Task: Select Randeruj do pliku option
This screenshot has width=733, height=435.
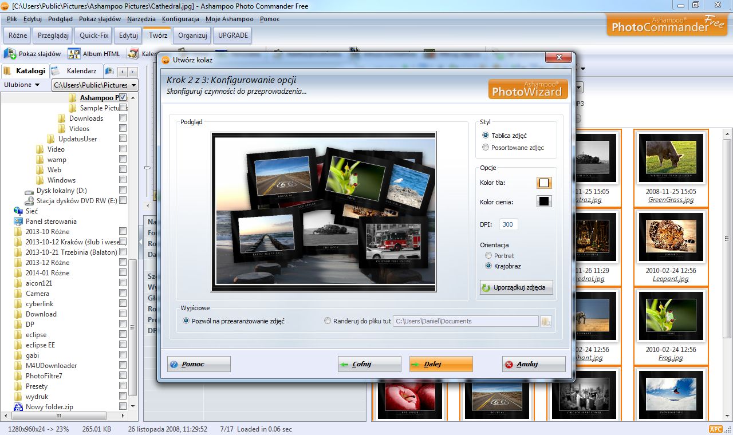Action: point(357,321)
